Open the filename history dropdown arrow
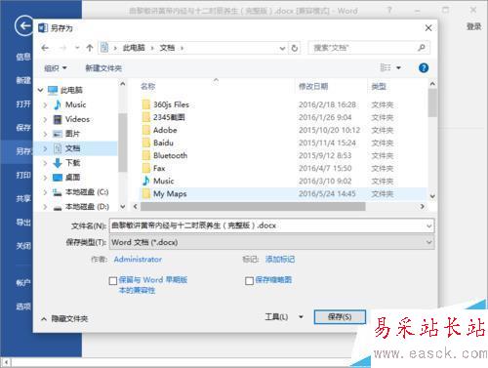The width and height of the screenshot is (488, 368). [x=429, y=225]
